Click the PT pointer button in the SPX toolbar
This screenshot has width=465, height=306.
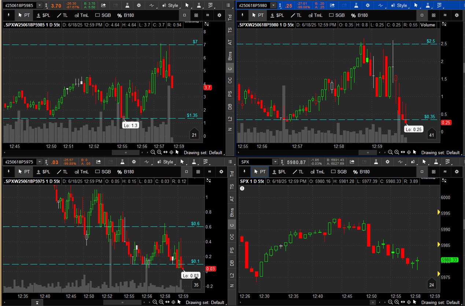260,172
